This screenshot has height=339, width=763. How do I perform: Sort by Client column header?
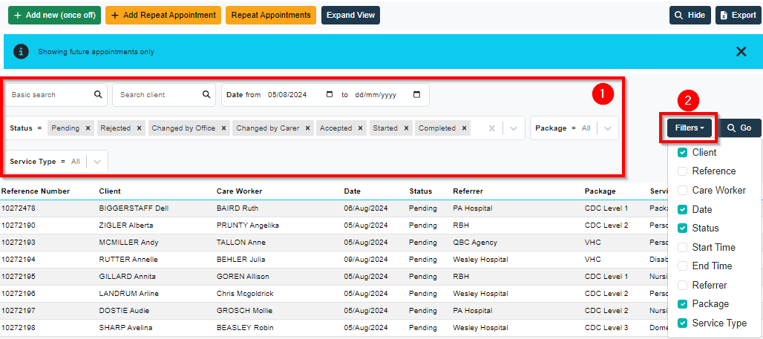click(110, 191)
